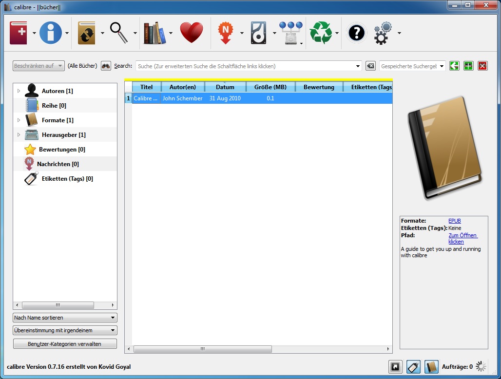
Task: Select Bewertungen [0] in the tag browser
Action: point(62,150)
